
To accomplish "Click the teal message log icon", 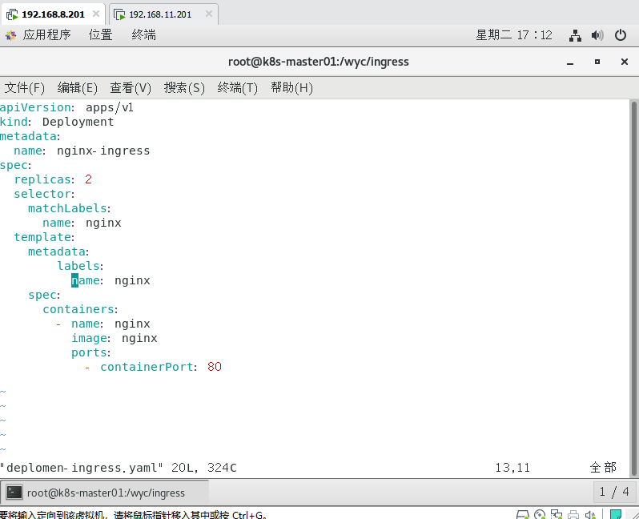I will [615, 514].
